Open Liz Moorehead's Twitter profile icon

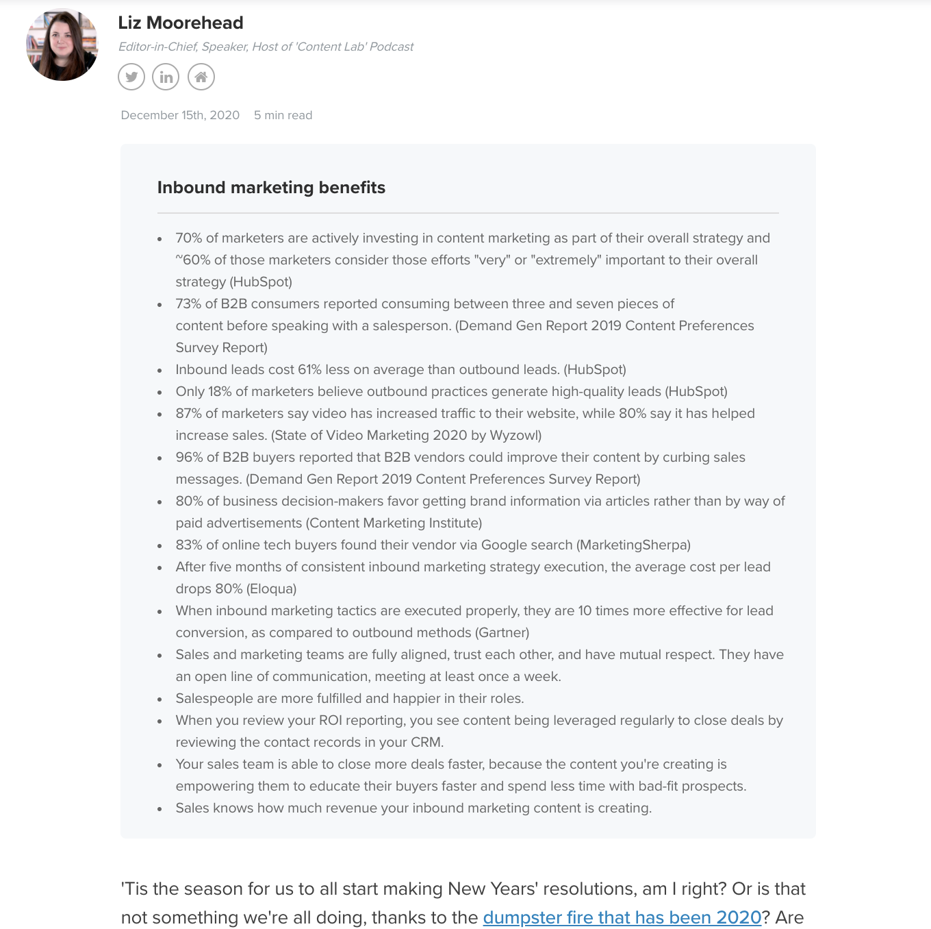click(131, 77)
